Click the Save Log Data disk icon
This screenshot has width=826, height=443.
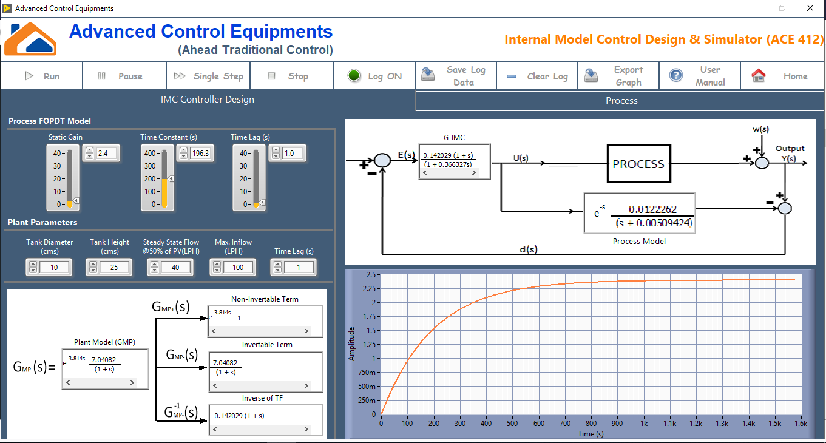(429, 75)
